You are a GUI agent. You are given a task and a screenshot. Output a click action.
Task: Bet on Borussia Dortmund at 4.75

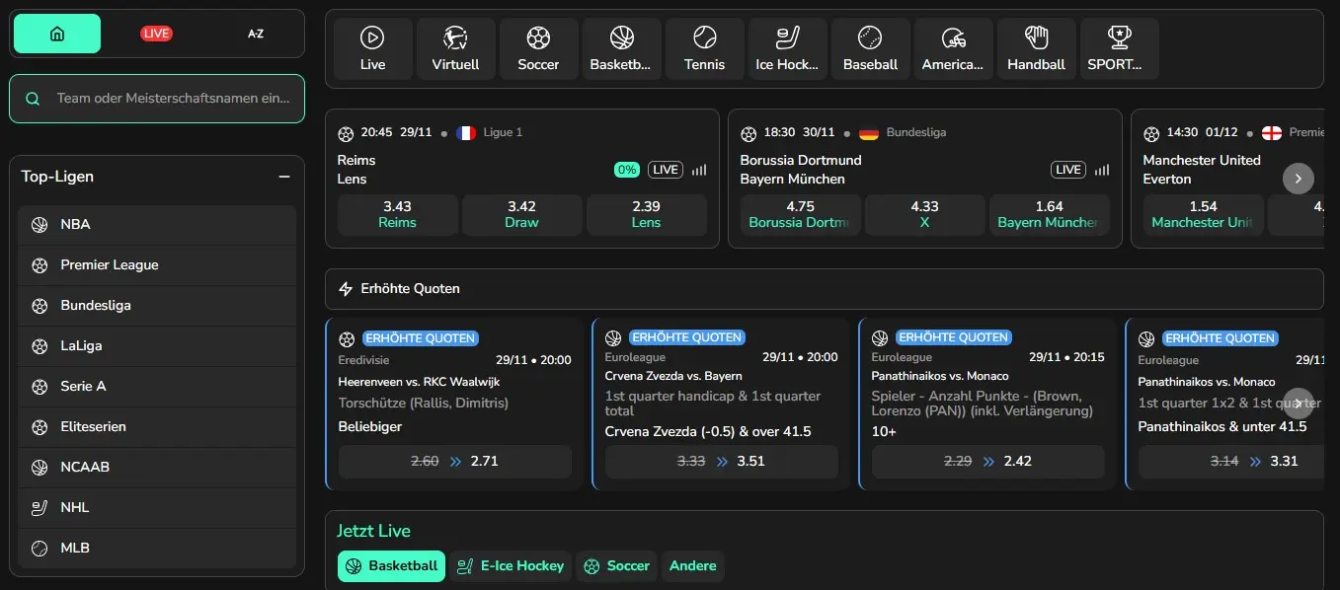801,214
